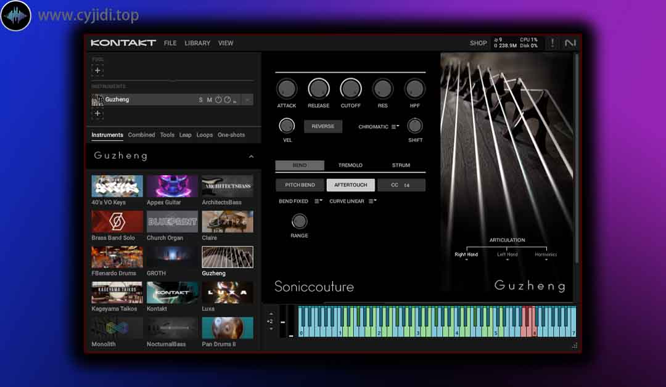Open the VIEW menu
The height and width of the screenshot is (387, 666).
(226, 43)
